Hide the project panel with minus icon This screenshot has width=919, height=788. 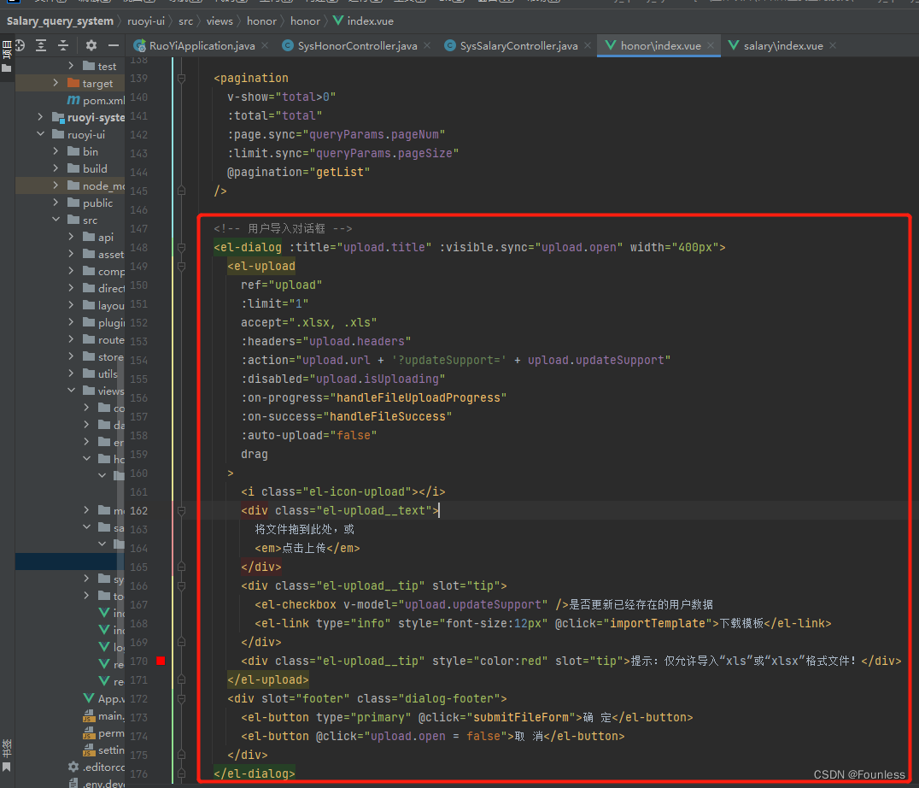coord(113,45)
